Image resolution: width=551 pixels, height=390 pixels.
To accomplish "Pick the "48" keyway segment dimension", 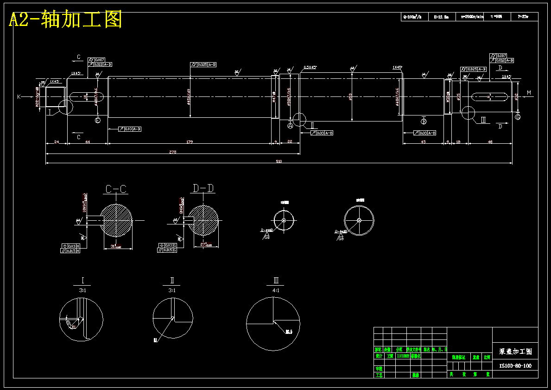I will (490, 142).
